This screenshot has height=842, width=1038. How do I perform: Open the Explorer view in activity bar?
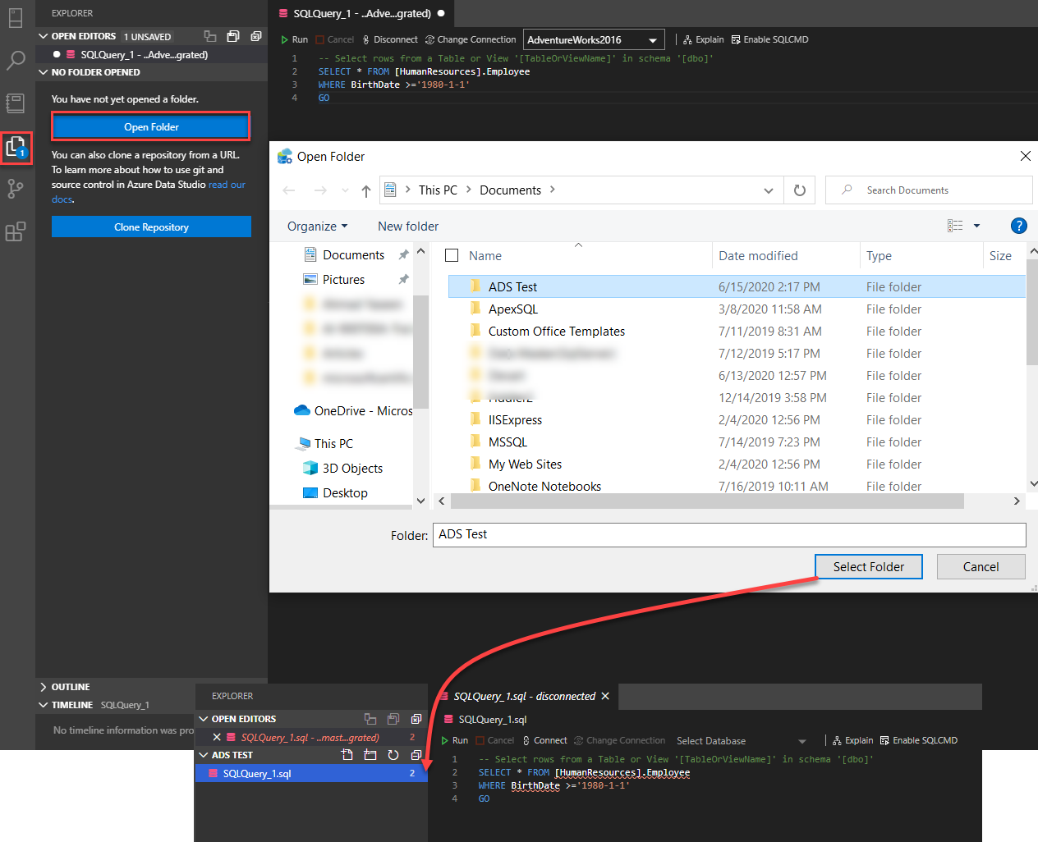pyautogui.click(x=16, y=148)
